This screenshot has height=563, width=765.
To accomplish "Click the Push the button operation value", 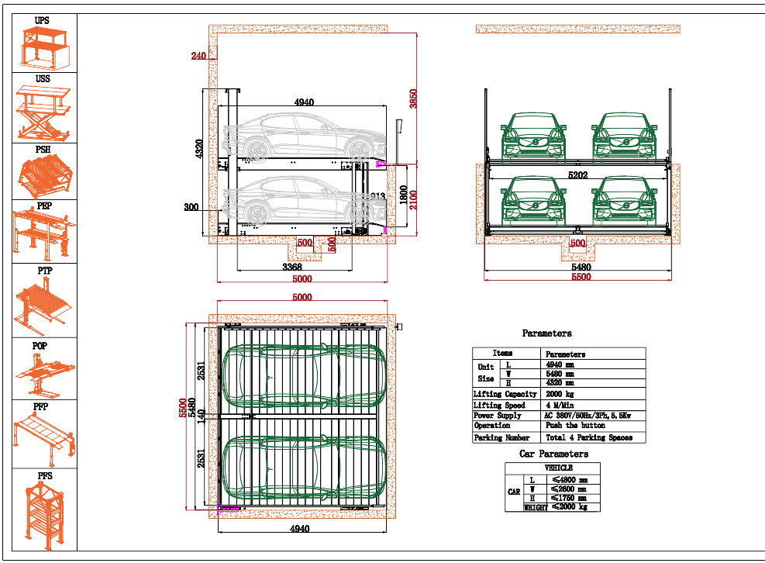I will (575, 426).
